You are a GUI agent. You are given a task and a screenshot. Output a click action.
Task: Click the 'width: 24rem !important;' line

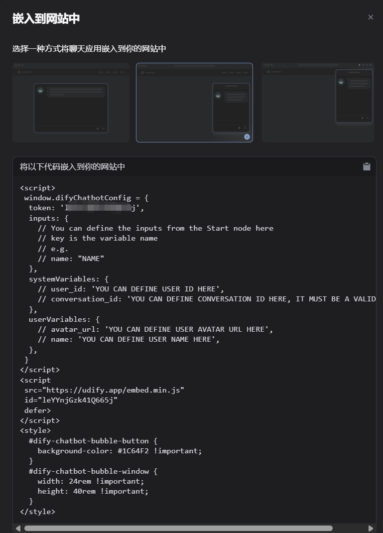coord(91,481)
